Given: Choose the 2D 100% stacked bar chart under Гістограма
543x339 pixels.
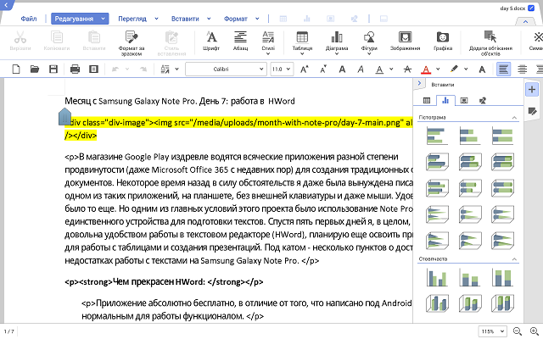Looking at the screenshot, I should [x=502, y=136].
